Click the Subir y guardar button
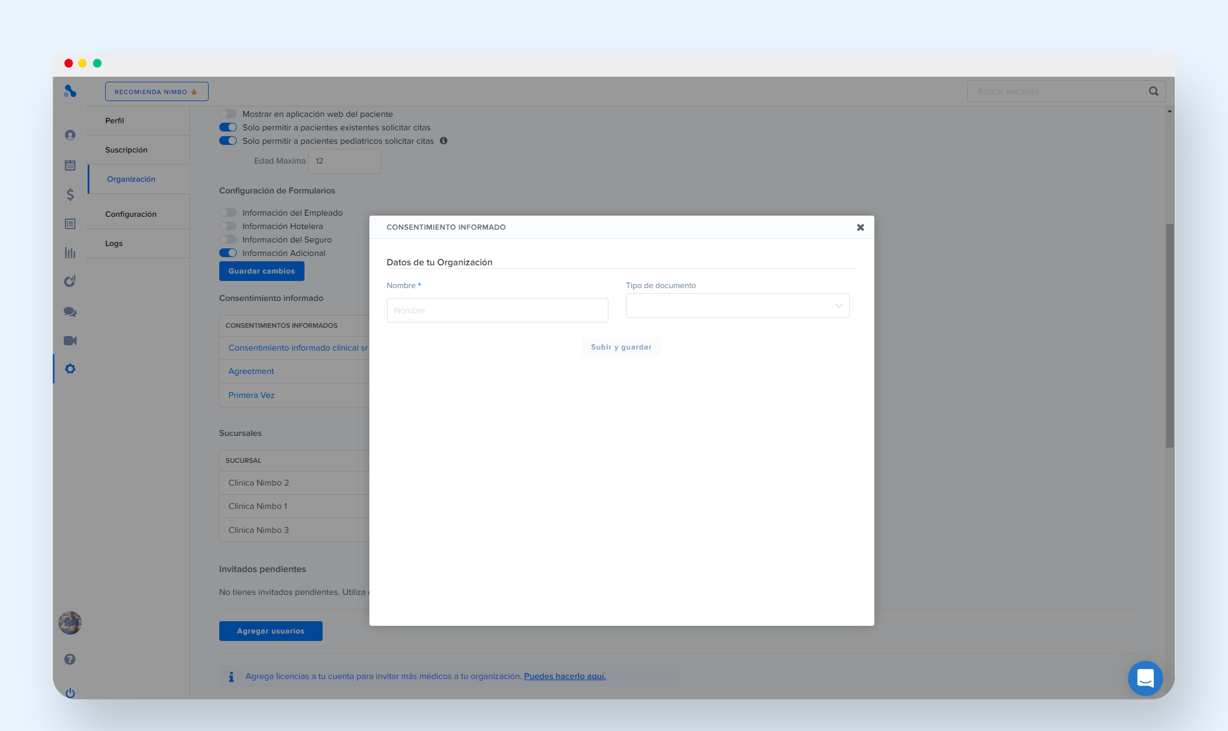 point(621,347)
